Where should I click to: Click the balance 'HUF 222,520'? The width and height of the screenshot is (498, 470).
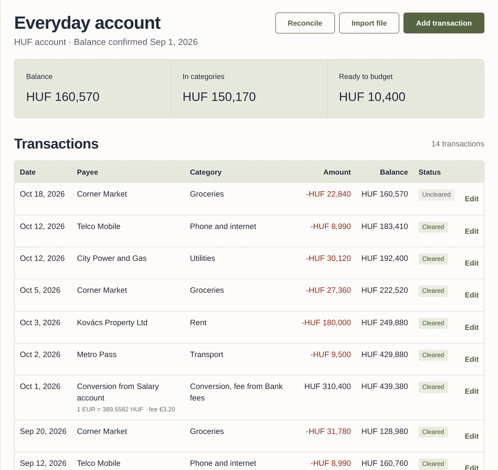tap(385, 290)
